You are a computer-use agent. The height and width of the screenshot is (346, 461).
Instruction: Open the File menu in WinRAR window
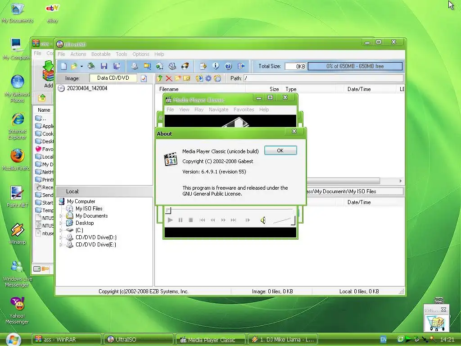[x=37, y=53]
